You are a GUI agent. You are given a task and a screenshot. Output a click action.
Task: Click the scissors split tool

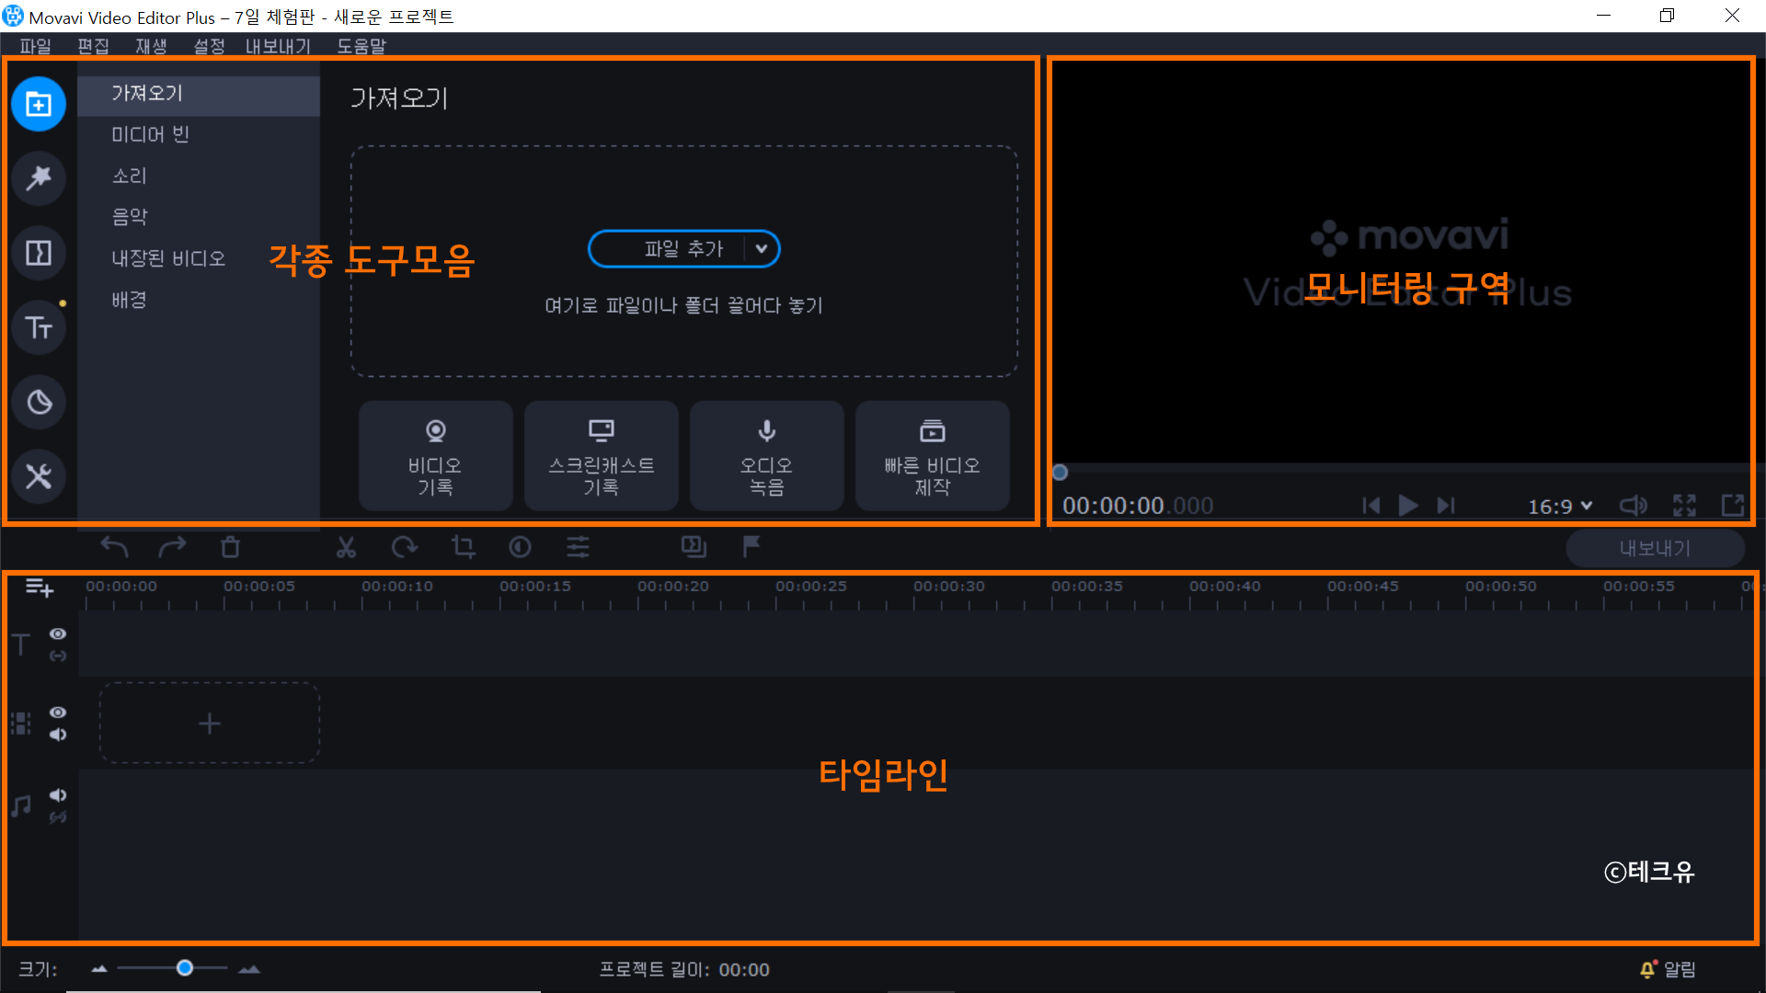346,548
